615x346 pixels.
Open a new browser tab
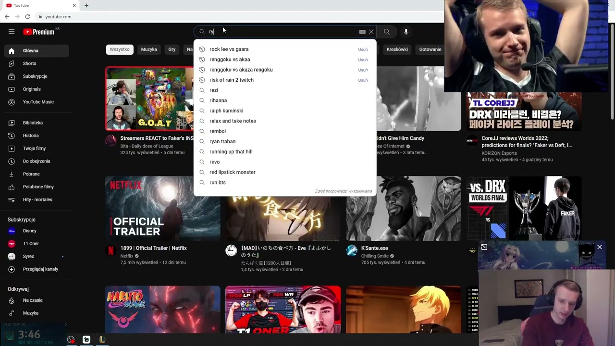(86, 5)
